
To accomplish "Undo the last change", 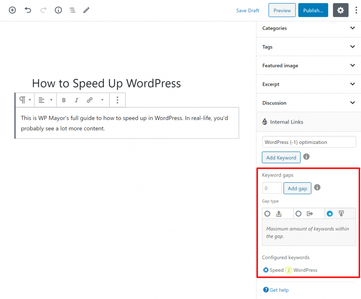I will (x=28, y=10).
